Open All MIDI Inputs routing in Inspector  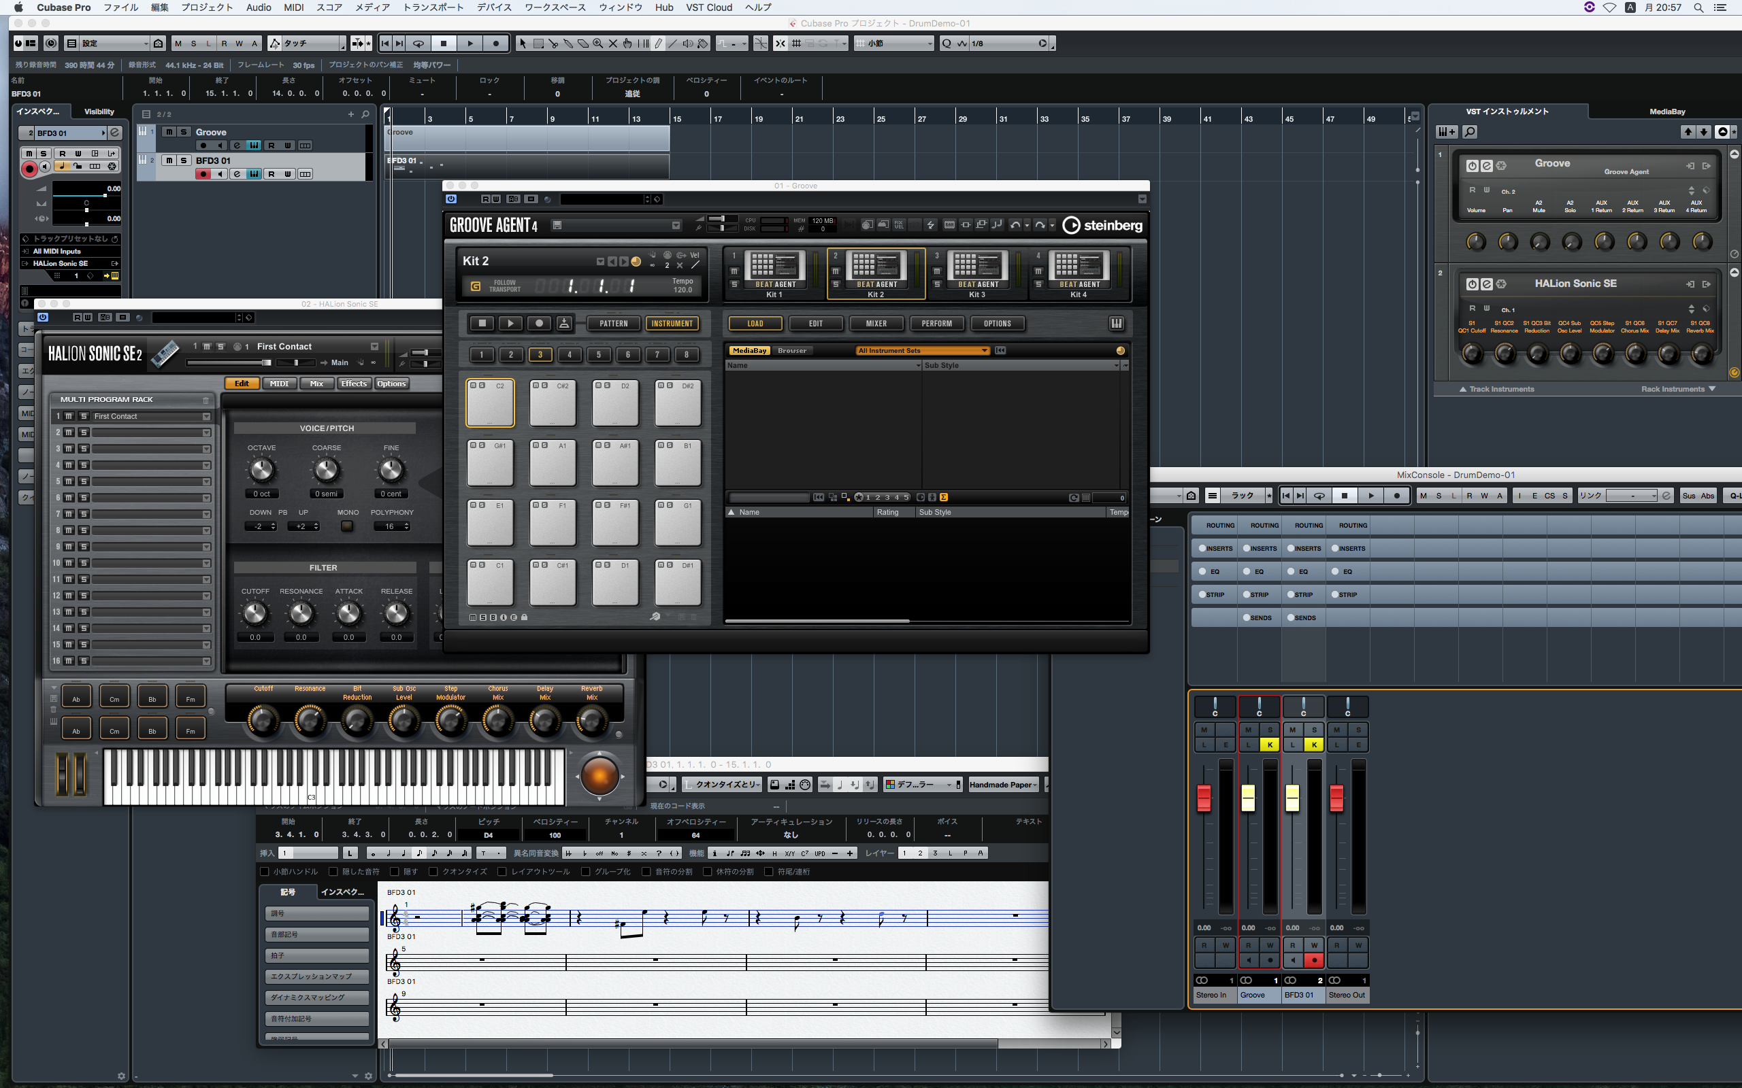point(70,251)
